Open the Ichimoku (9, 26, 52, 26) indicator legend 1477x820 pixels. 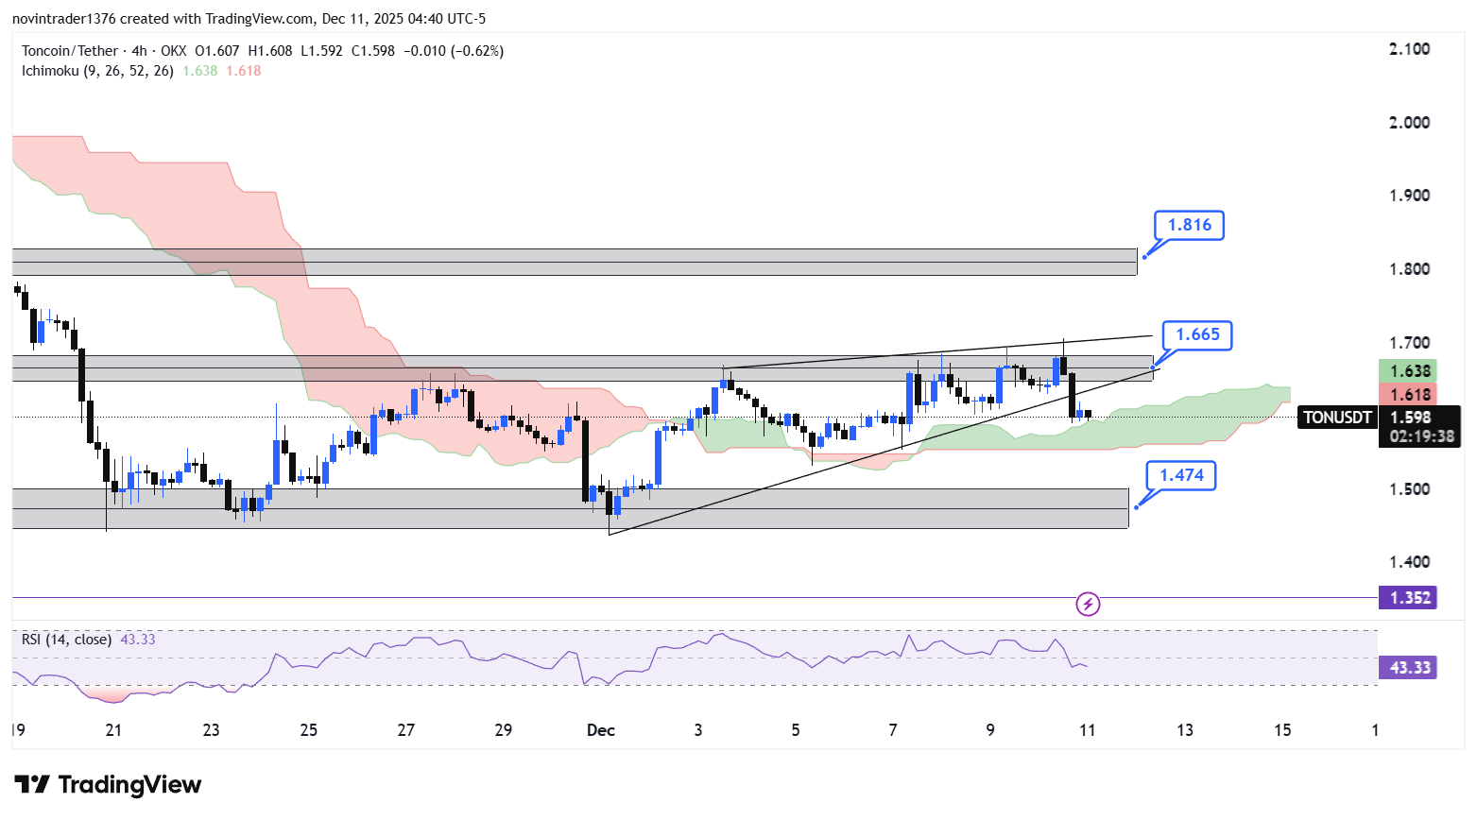[97, 71]
